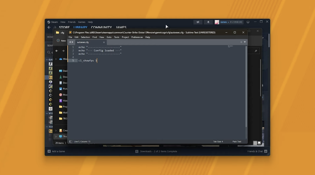Switch Steam to Big Picture mode icon
Screen dimensions: 315x175
pyautogui.click(x=248, y=22)
